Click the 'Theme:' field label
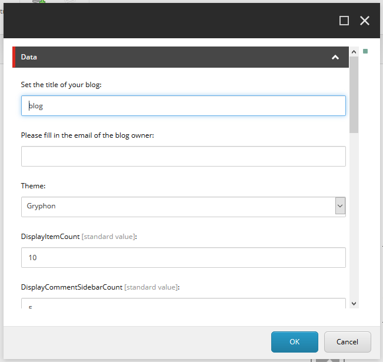The image size is (383, 362). tap(33, 186)
